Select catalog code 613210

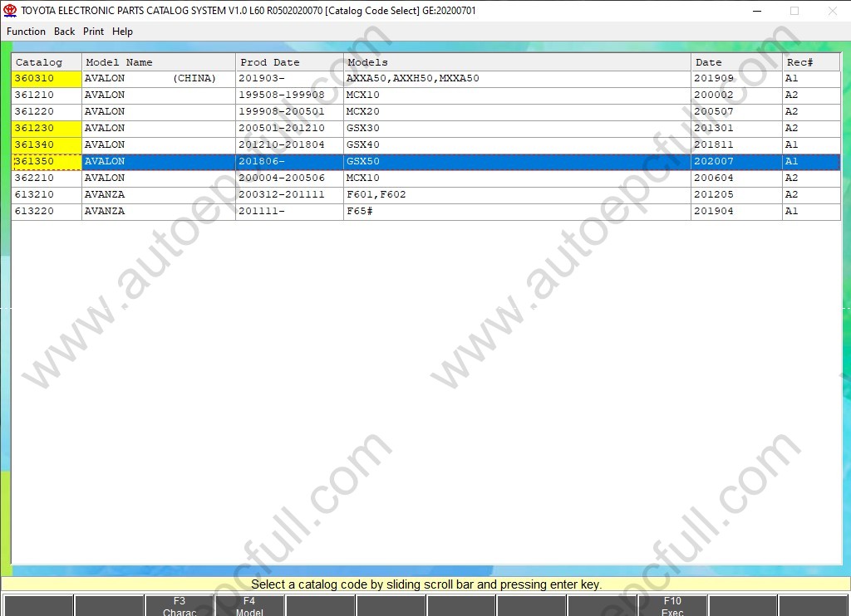(x=47, y=194)
